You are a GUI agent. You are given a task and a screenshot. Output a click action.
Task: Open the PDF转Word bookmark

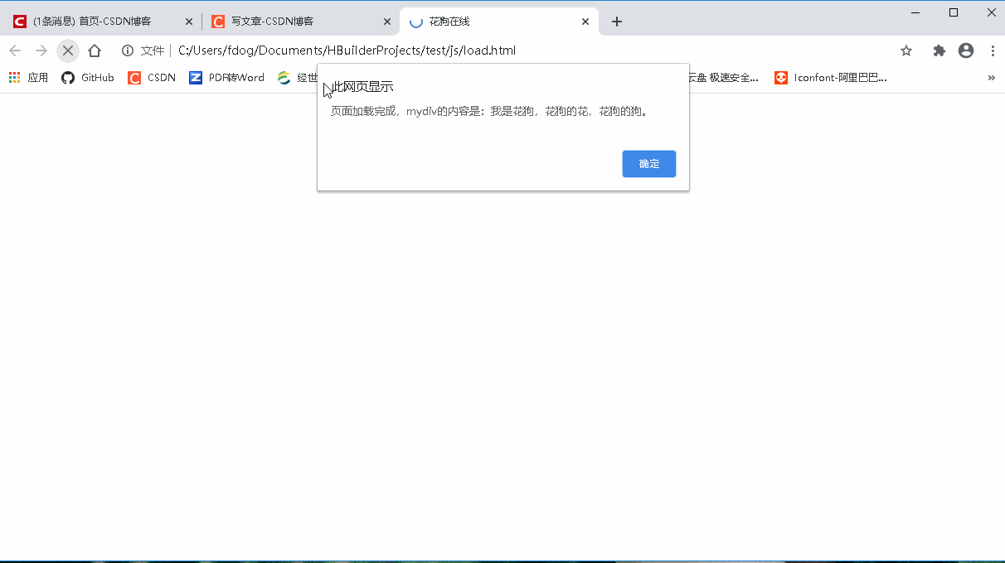coord(226,77)
